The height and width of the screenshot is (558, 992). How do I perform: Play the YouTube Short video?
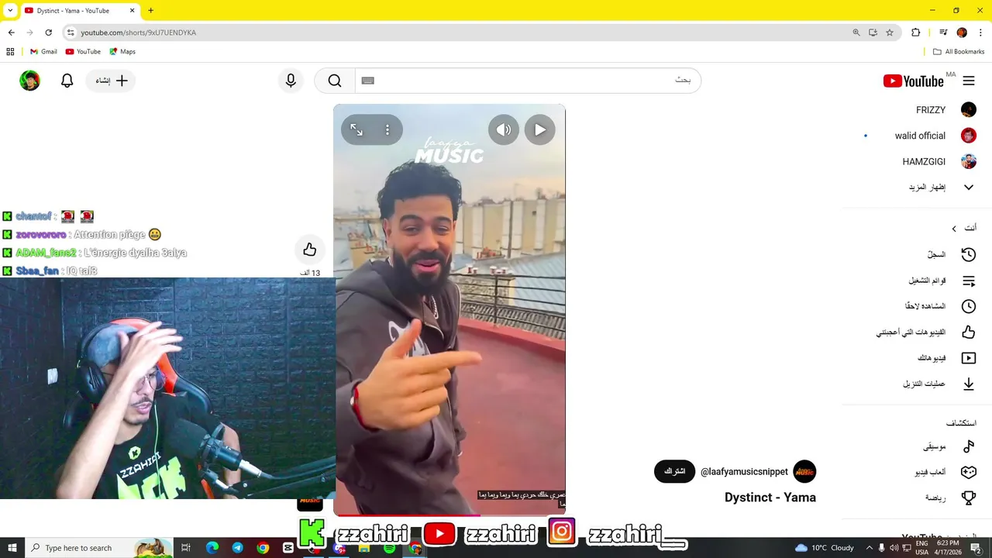tap(540, 130)
